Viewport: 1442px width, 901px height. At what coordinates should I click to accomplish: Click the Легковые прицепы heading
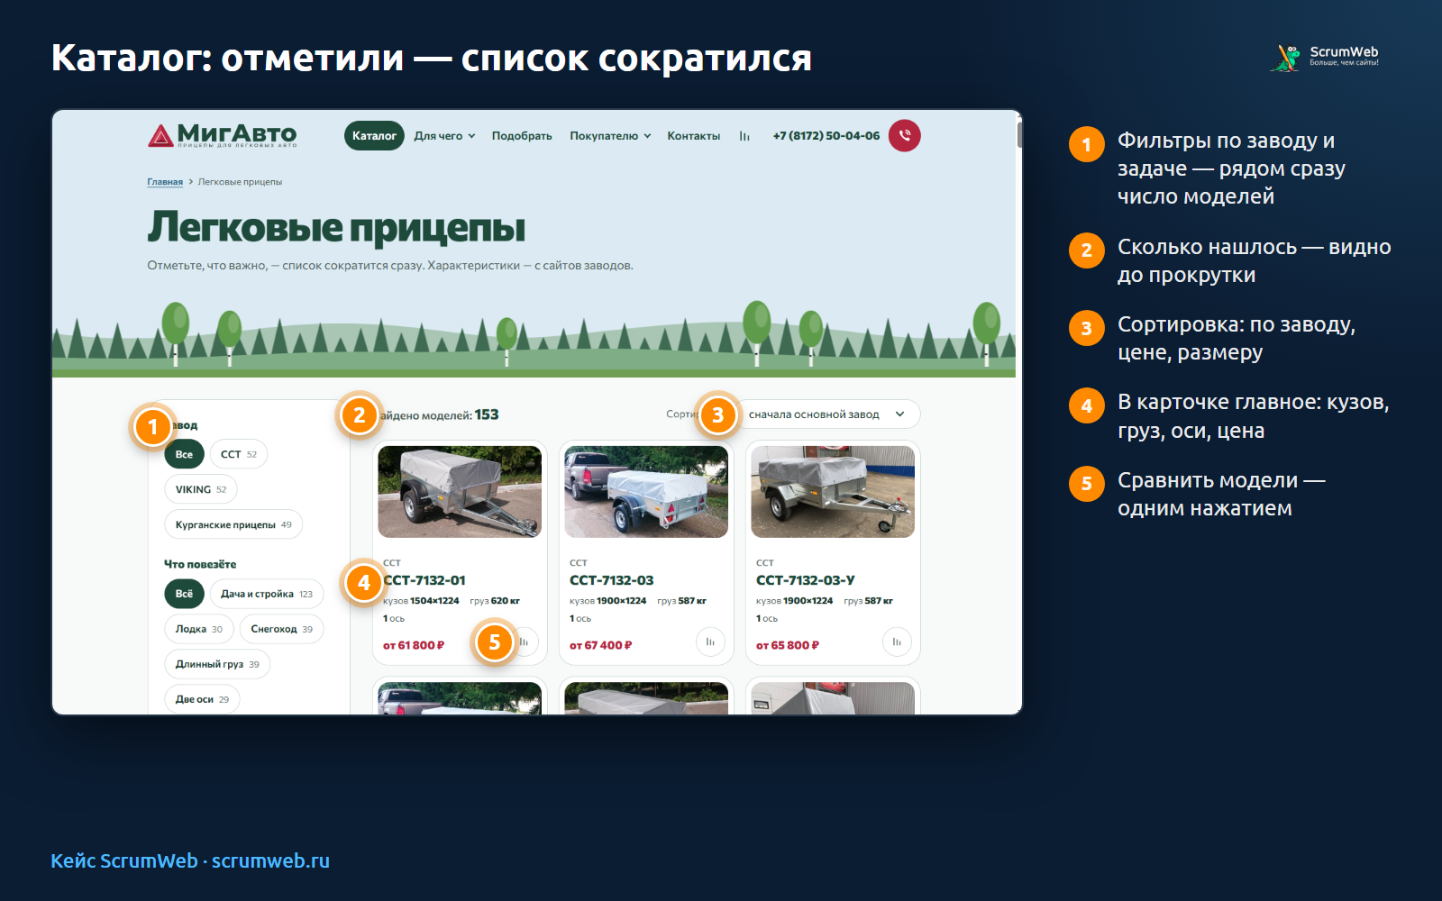(336, 227)
